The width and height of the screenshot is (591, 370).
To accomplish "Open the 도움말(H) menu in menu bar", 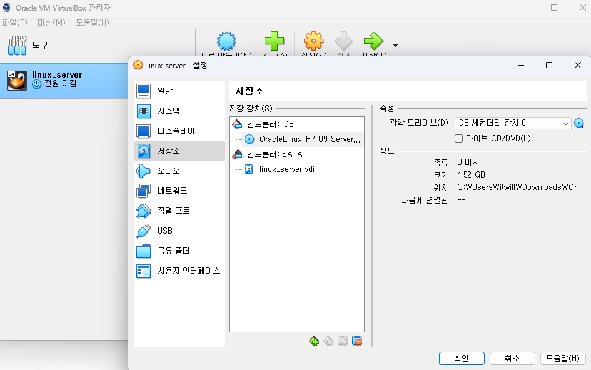I will pos(93,22).
